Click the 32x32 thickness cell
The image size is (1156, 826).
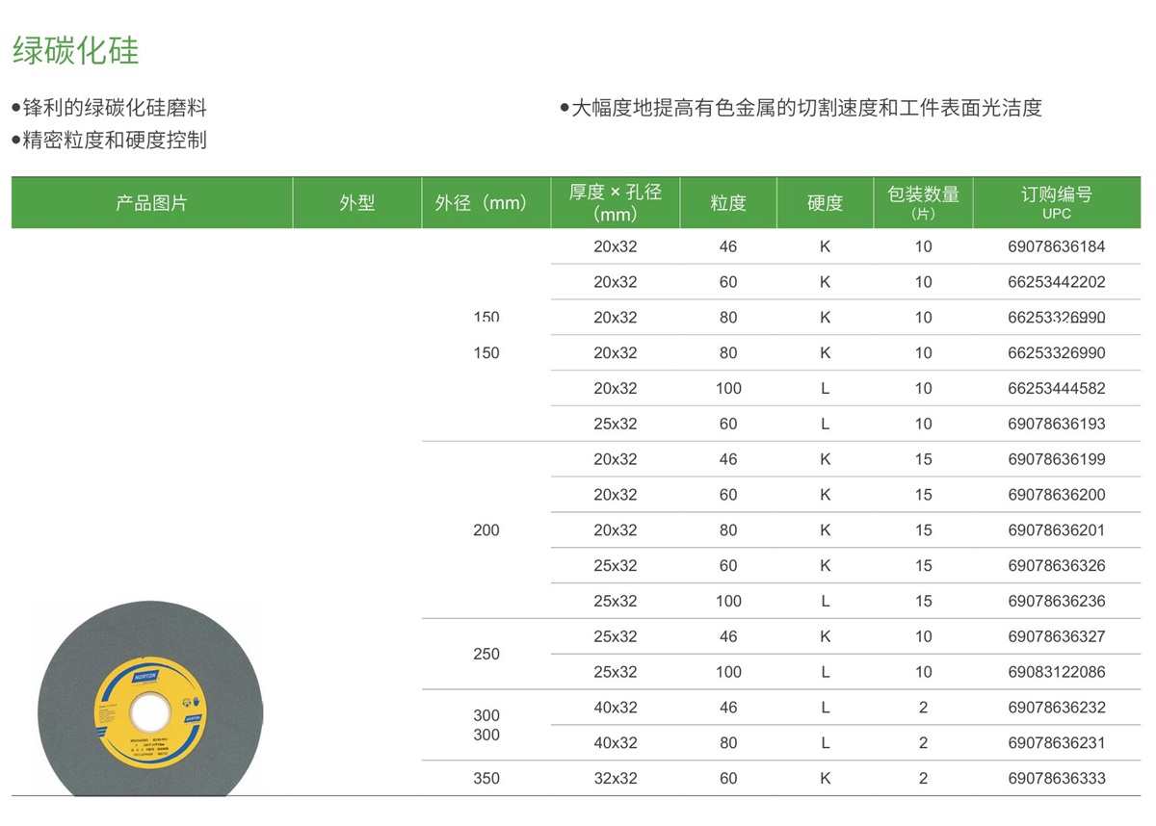[615, 778]
